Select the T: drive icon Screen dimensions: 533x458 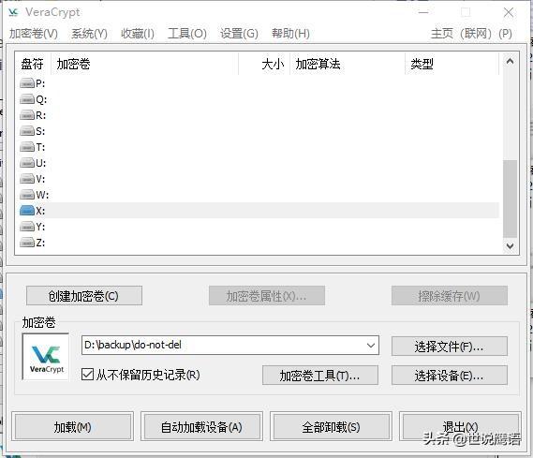[27, 147]
